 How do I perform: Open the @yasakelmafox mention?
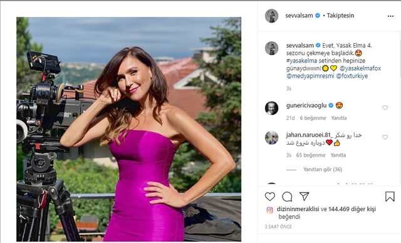(x=360, y=68)
